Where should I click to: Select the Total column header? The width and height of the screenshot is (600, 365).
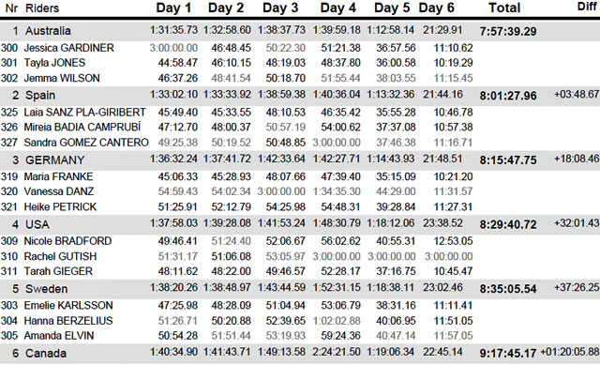pyautogui.click(x=504, y=8)
